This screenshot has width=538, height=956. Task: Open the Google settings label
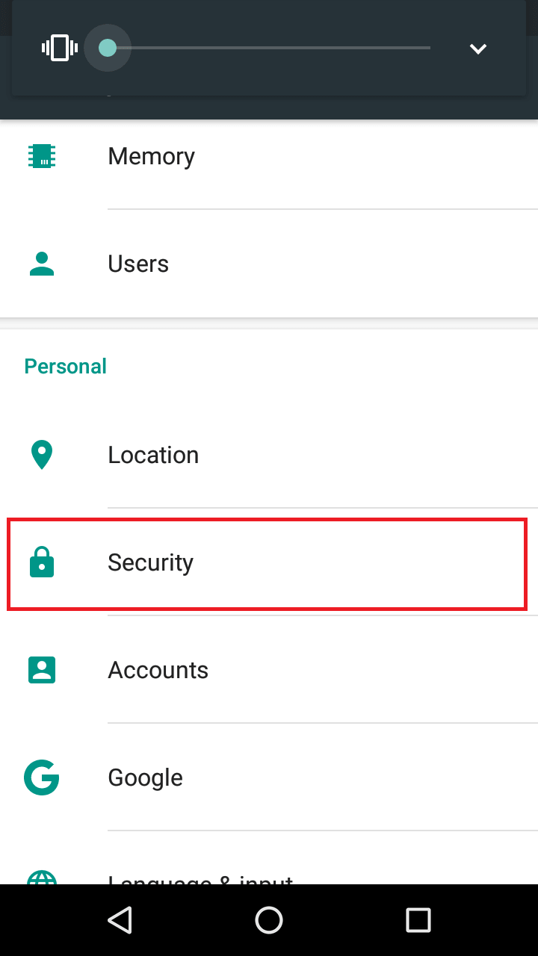tap(145, 777)
